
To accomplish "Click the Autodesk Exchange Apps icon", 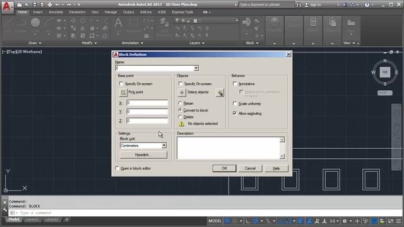I will [345, 4].
